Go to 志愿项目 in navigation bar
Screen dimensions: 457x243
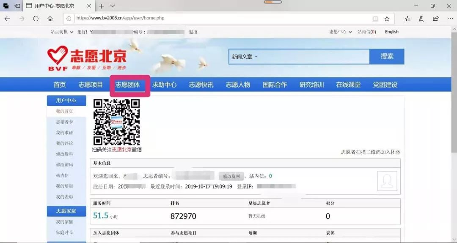coord(91,85)
